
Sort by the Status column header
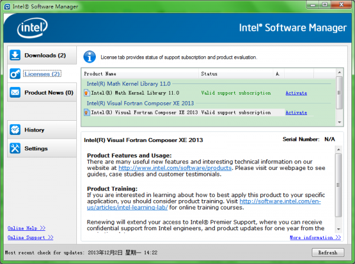(236, 74)
